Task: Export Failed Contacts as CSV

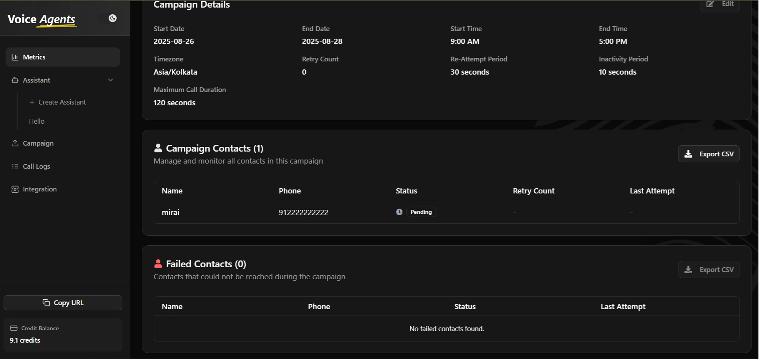Action: (x=708, y=270)
